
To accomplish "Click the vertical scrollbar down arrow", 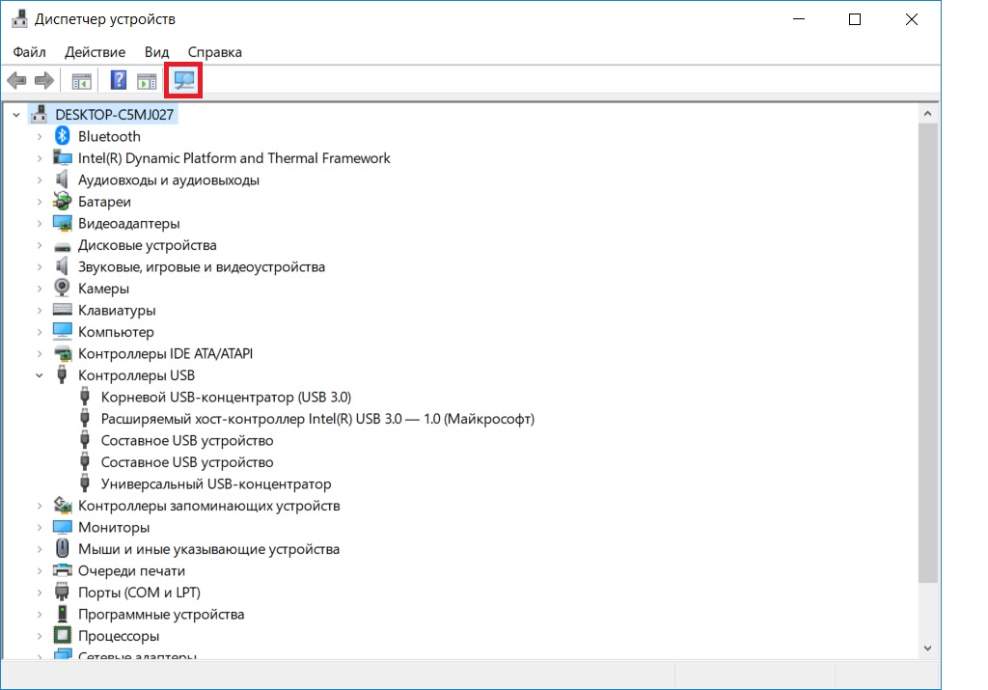I will 928,648.
